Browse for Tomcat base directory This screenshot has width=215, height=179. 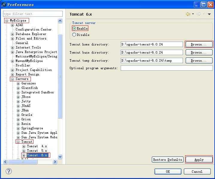tap(199, 52)
